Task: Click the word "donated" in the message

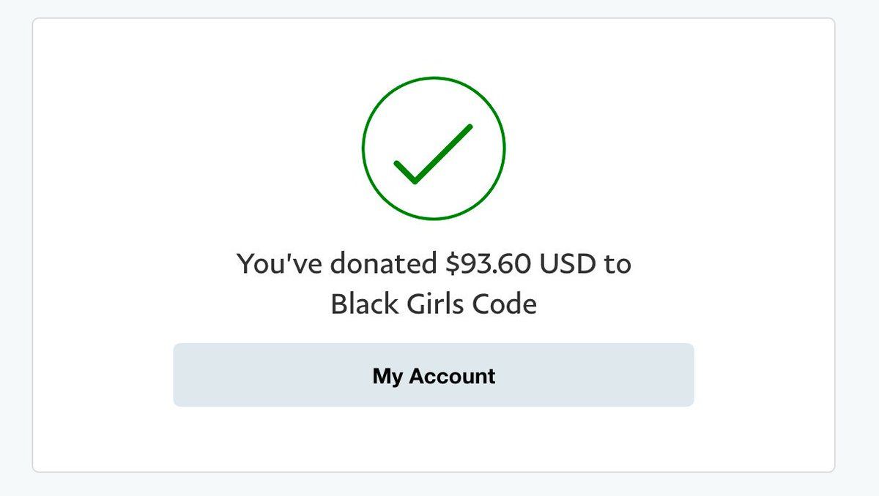Action: coord(384,264)
